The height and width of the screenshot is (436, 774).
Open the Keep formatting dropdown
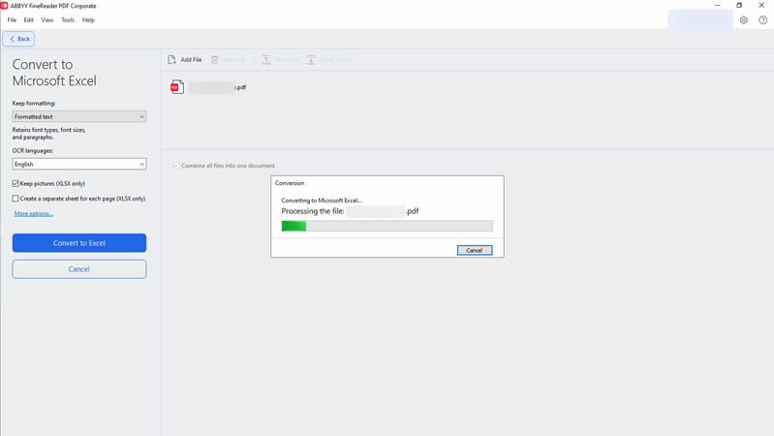[79, 116]
